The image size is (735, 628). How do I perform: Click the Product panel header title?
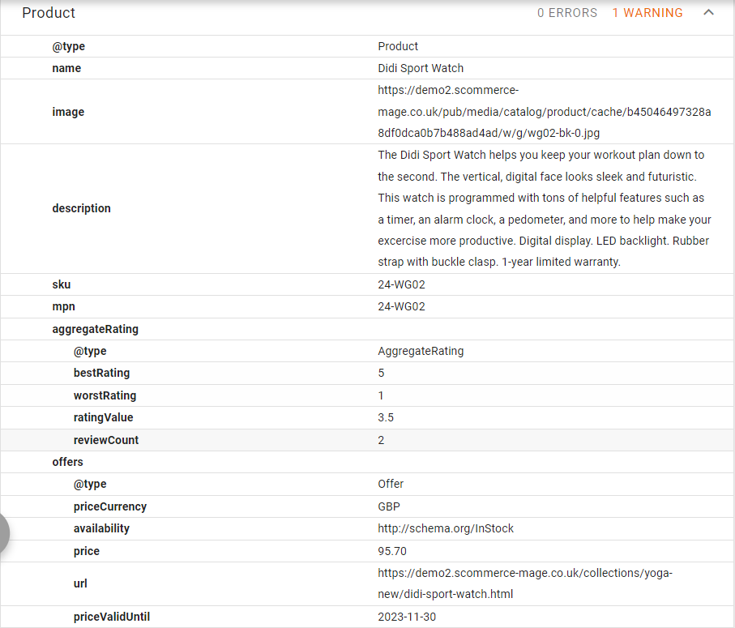click(x=49, y=13)
